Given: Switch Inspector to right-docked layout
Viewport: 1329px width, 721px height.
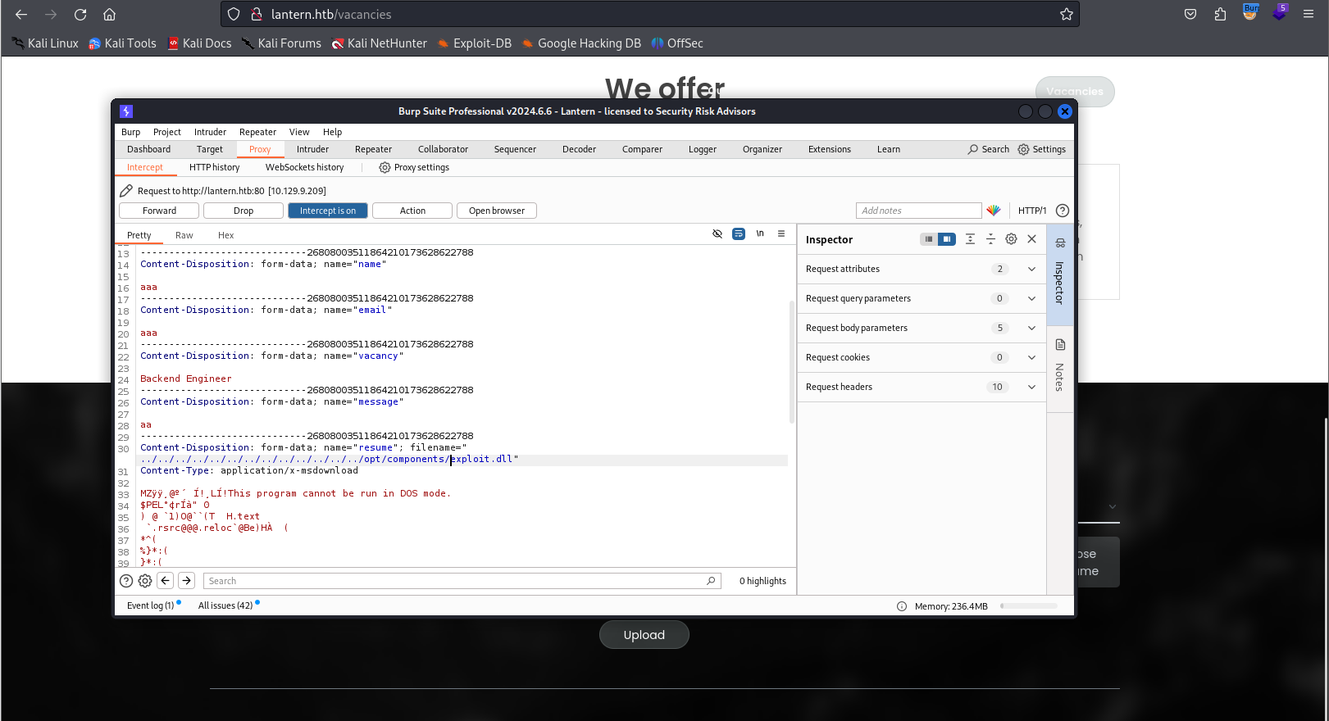Looking at the screenshot, I should point(947,239).
